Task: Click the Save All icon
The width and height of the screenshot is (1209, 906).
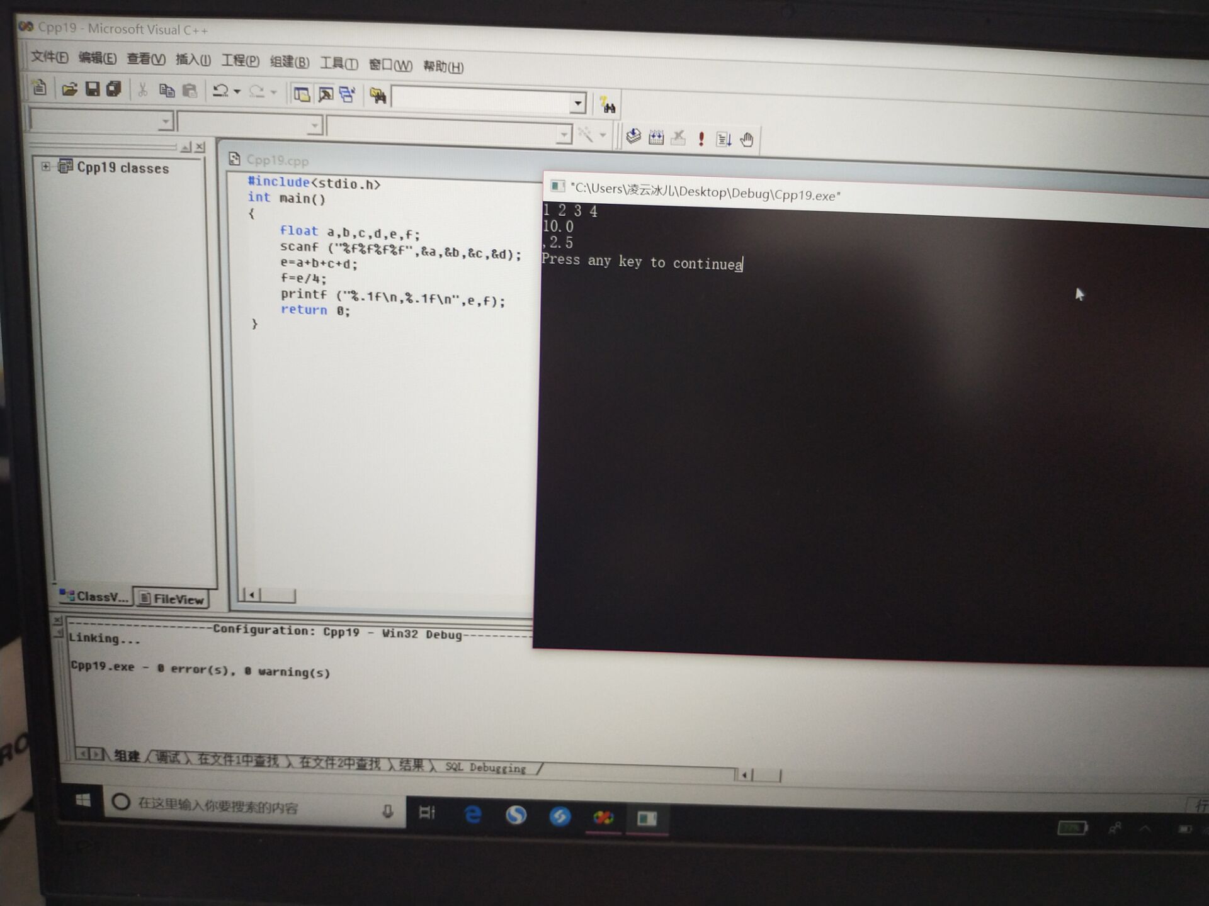Action: (x=114, y=89)
